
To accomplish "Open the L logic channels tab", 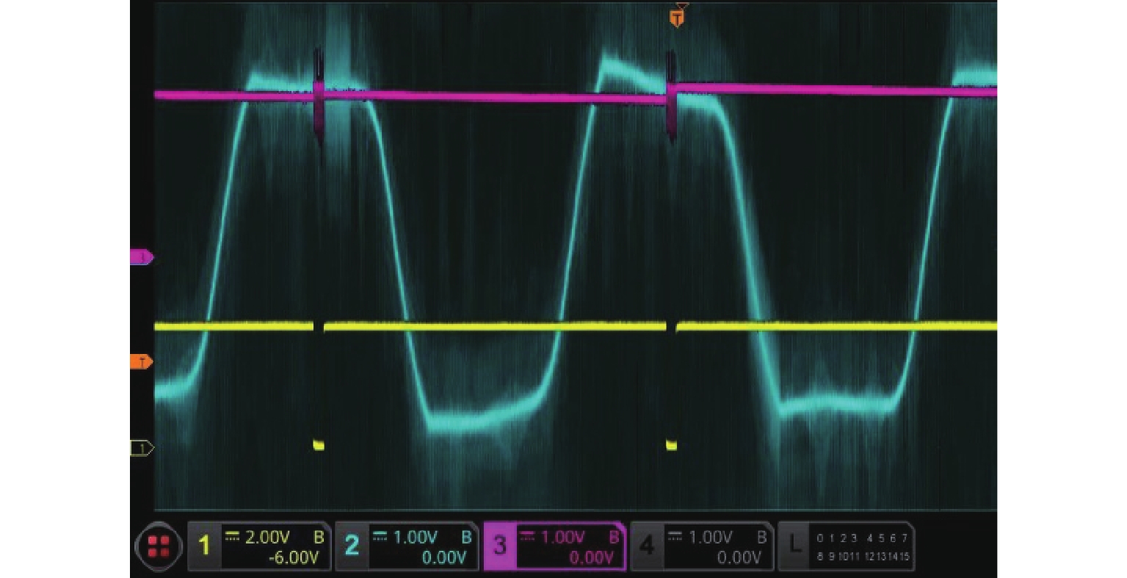I will click(794, 546).
